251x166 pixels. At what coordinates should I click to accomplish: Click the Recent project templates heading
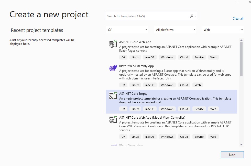click(37, 30)
